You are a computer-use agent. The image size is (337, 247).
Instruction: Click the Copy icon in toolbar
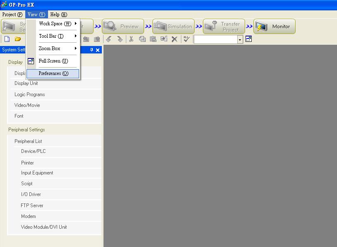142,39
